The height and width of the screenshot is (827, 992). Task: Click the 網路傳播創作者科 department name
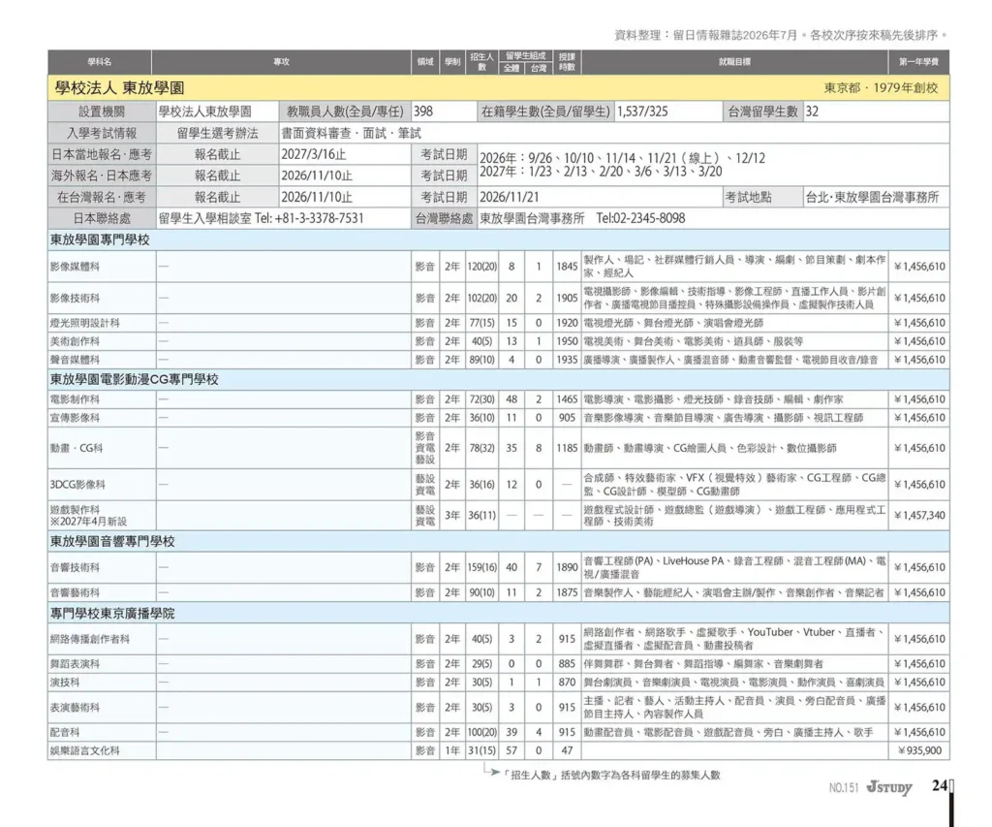pos(90,639)
